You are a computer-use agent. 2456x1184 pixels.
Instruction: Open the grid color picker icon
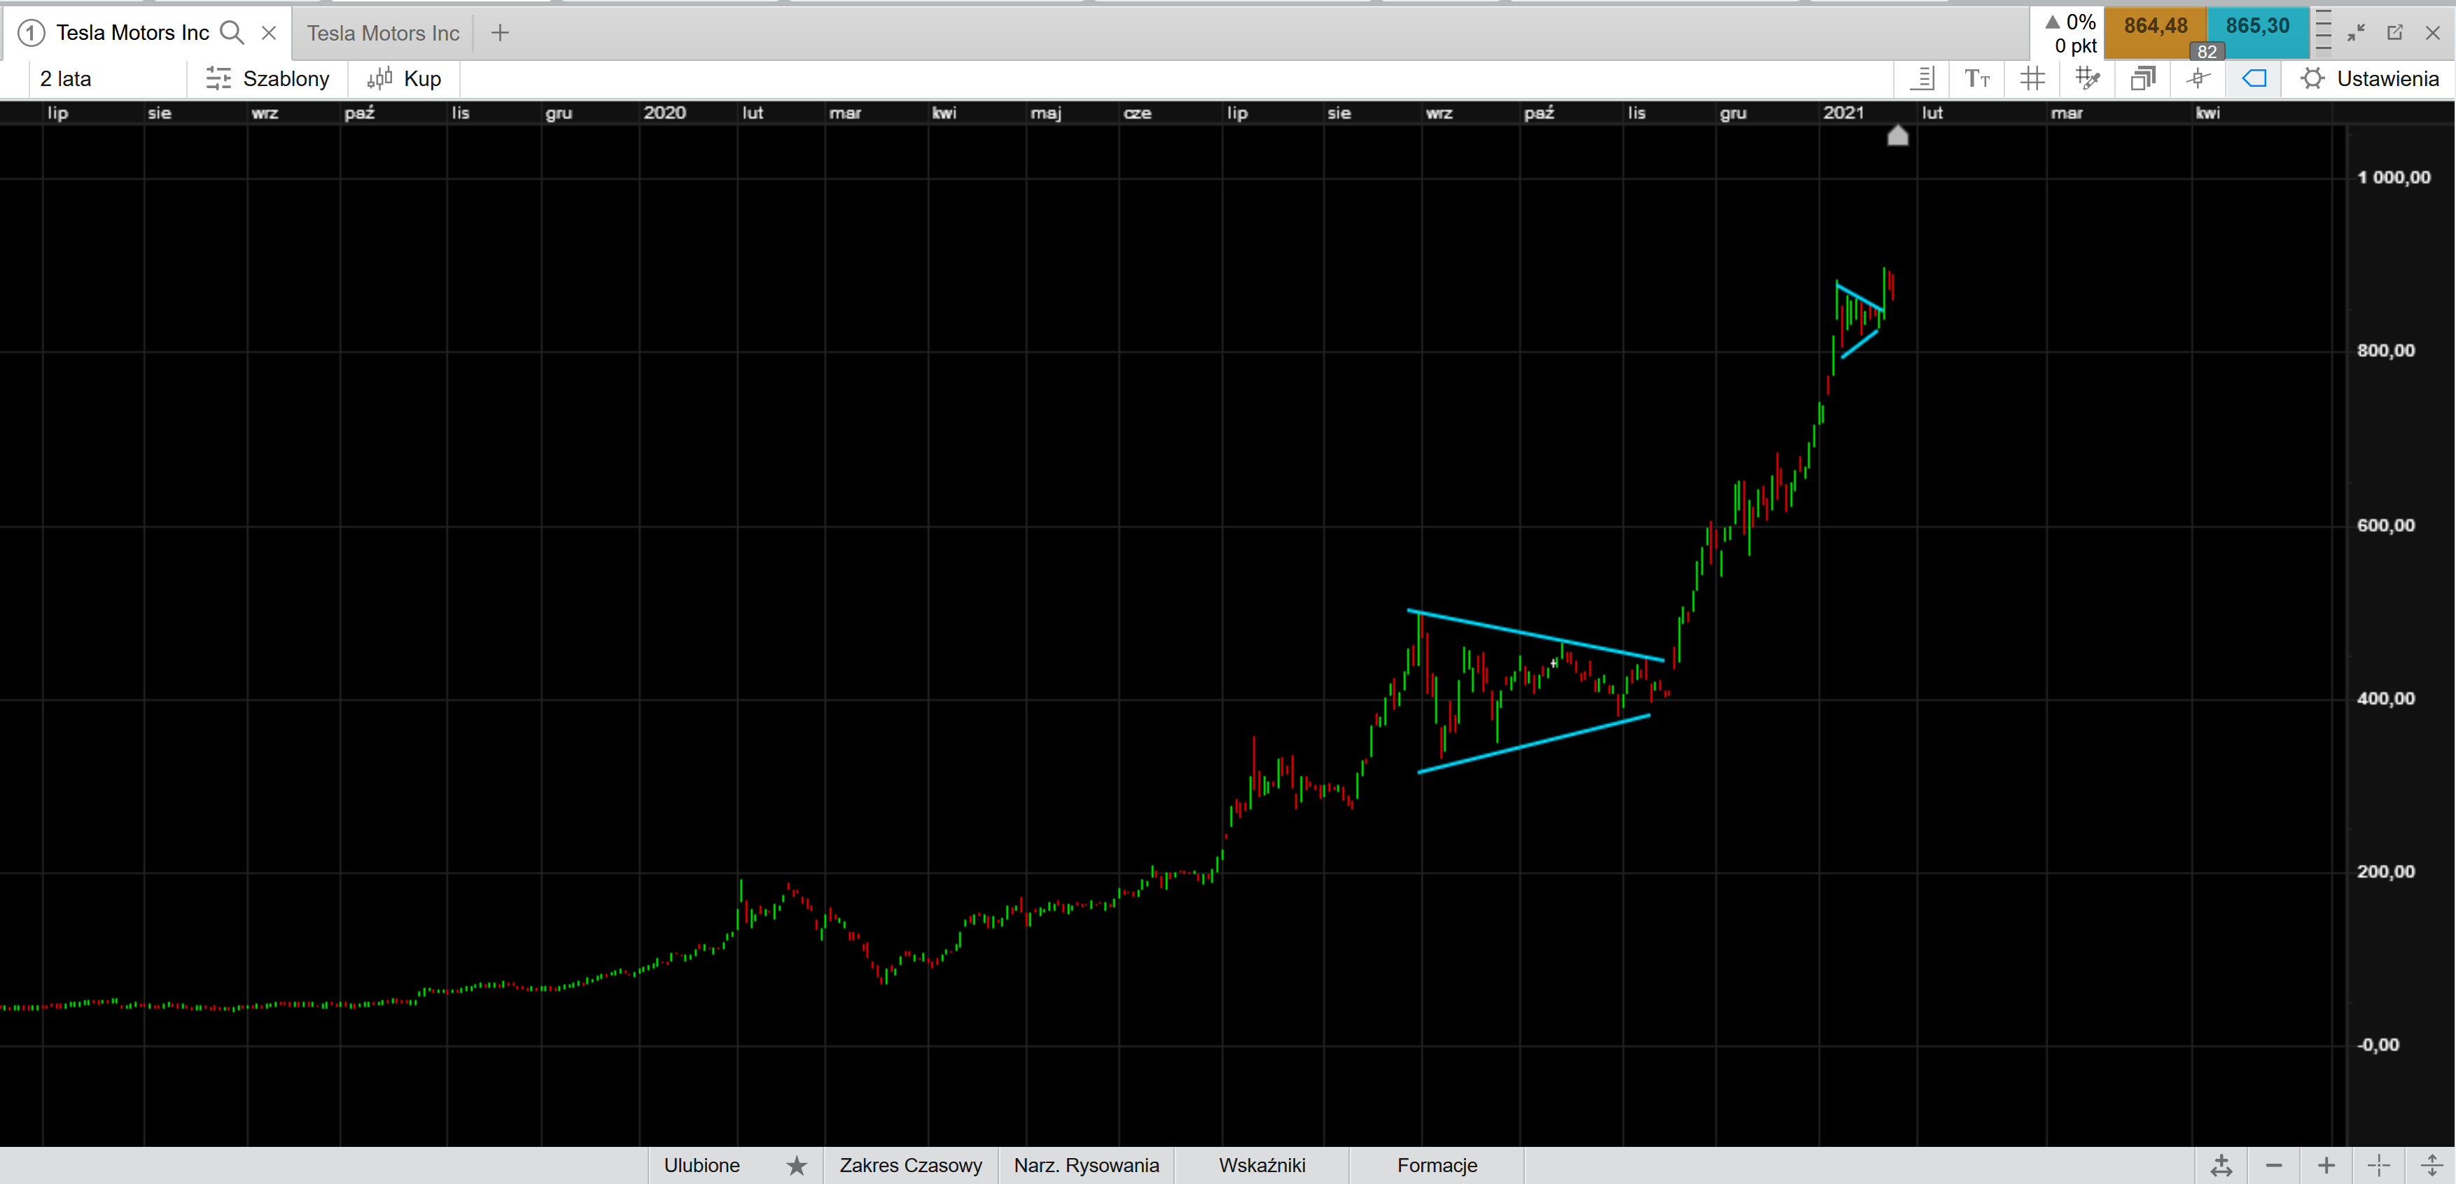click(x=2087, y=78)
